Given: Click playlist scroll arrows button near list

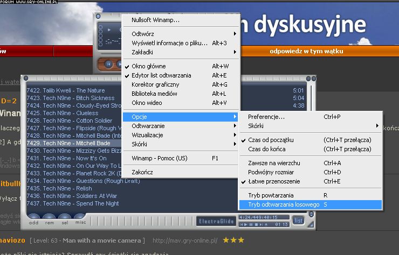Looking at the screenshot, I should [311, 214].
